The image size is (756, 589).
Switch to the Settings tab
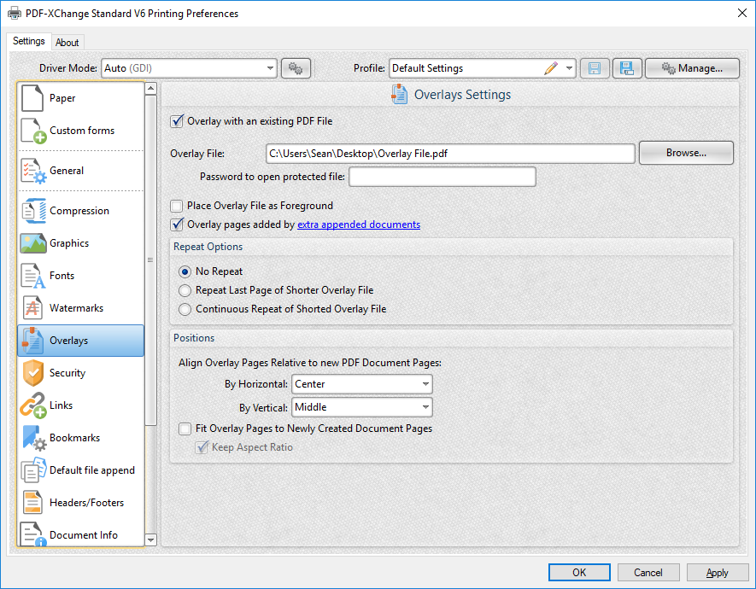click(x=28, y=42)
